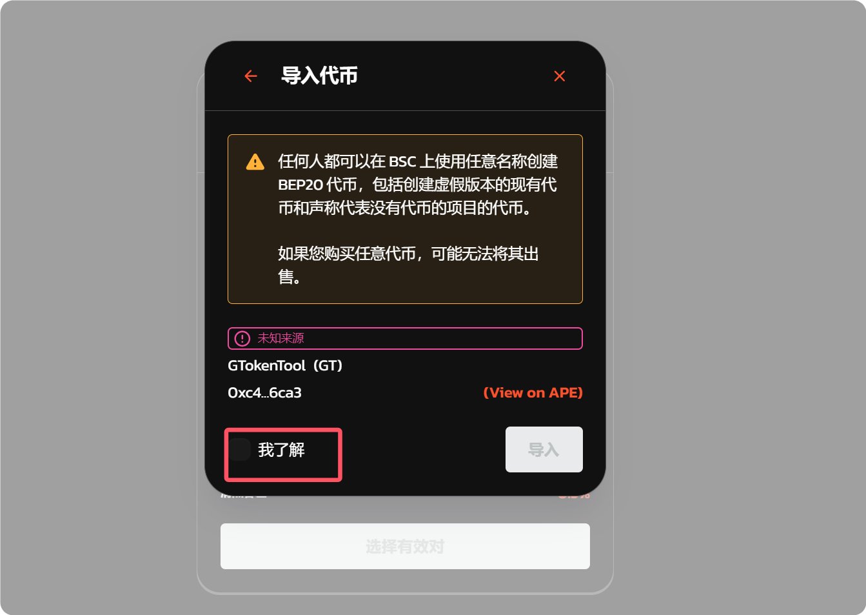Click the BEP20 代币 warning paragraph

tap(418, 185)
